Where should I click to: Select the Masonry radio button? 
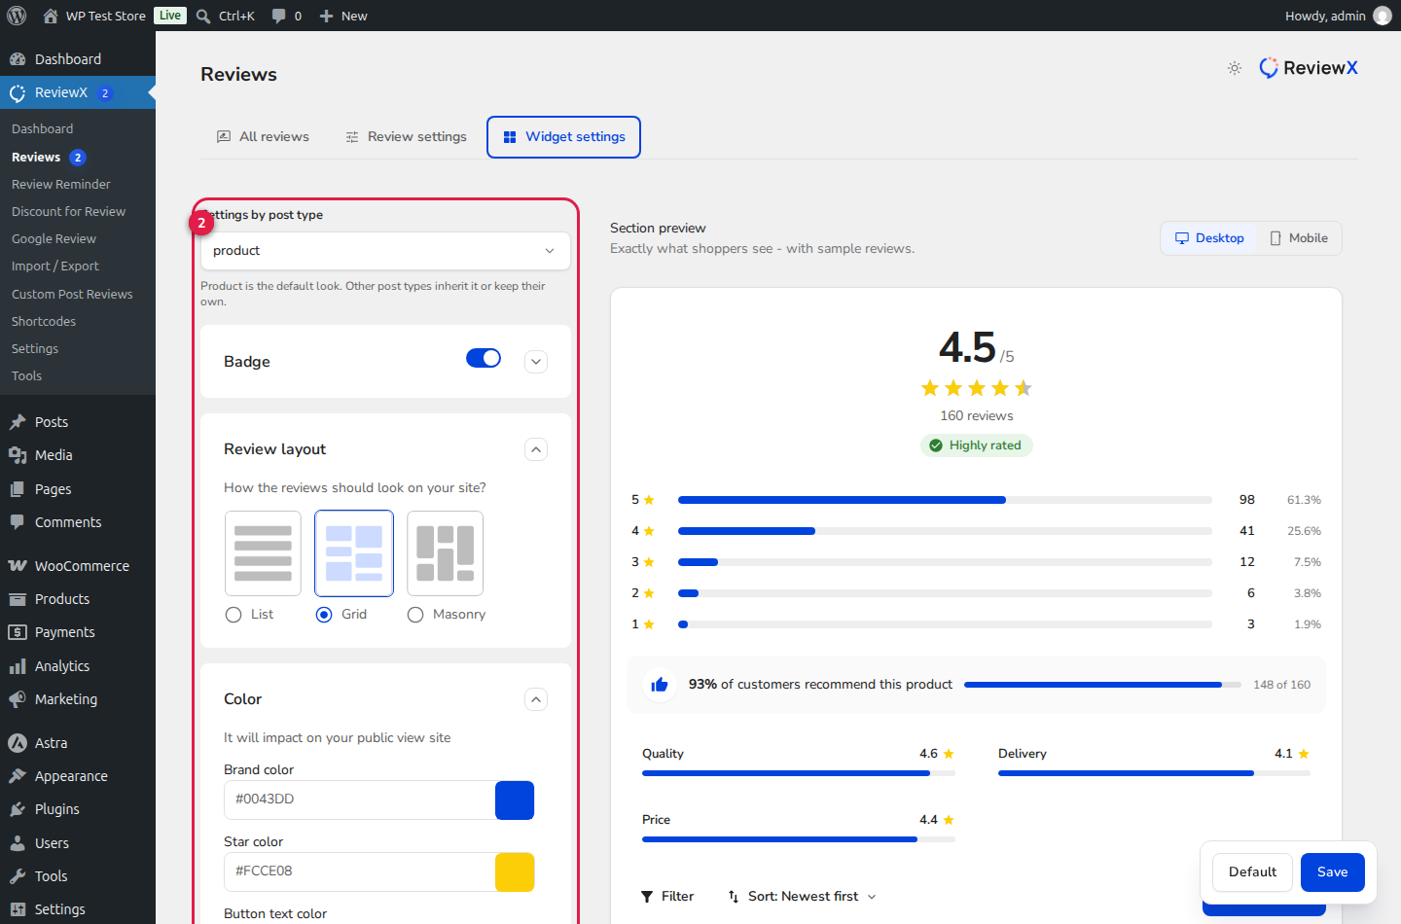415,615
